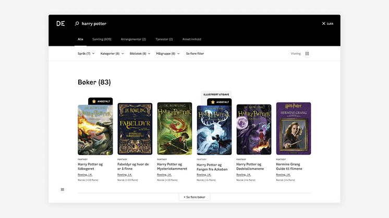The image size is (389, 218).
Task: Click Rowling, J.K. author link under Fangen fra Azkaban
Action: [204, 175]
